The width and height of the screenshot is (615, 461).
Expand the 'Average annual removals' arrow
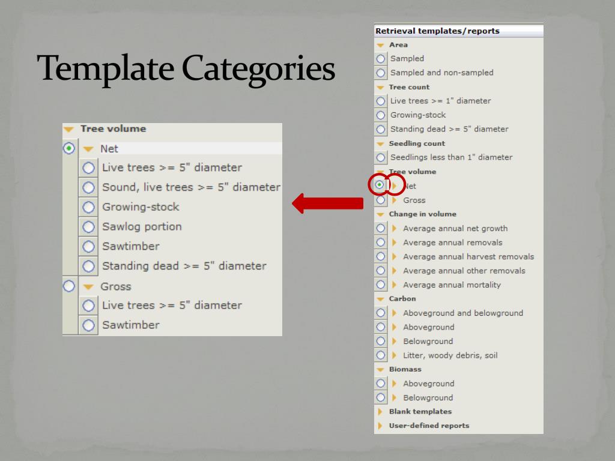coord(395,243)
